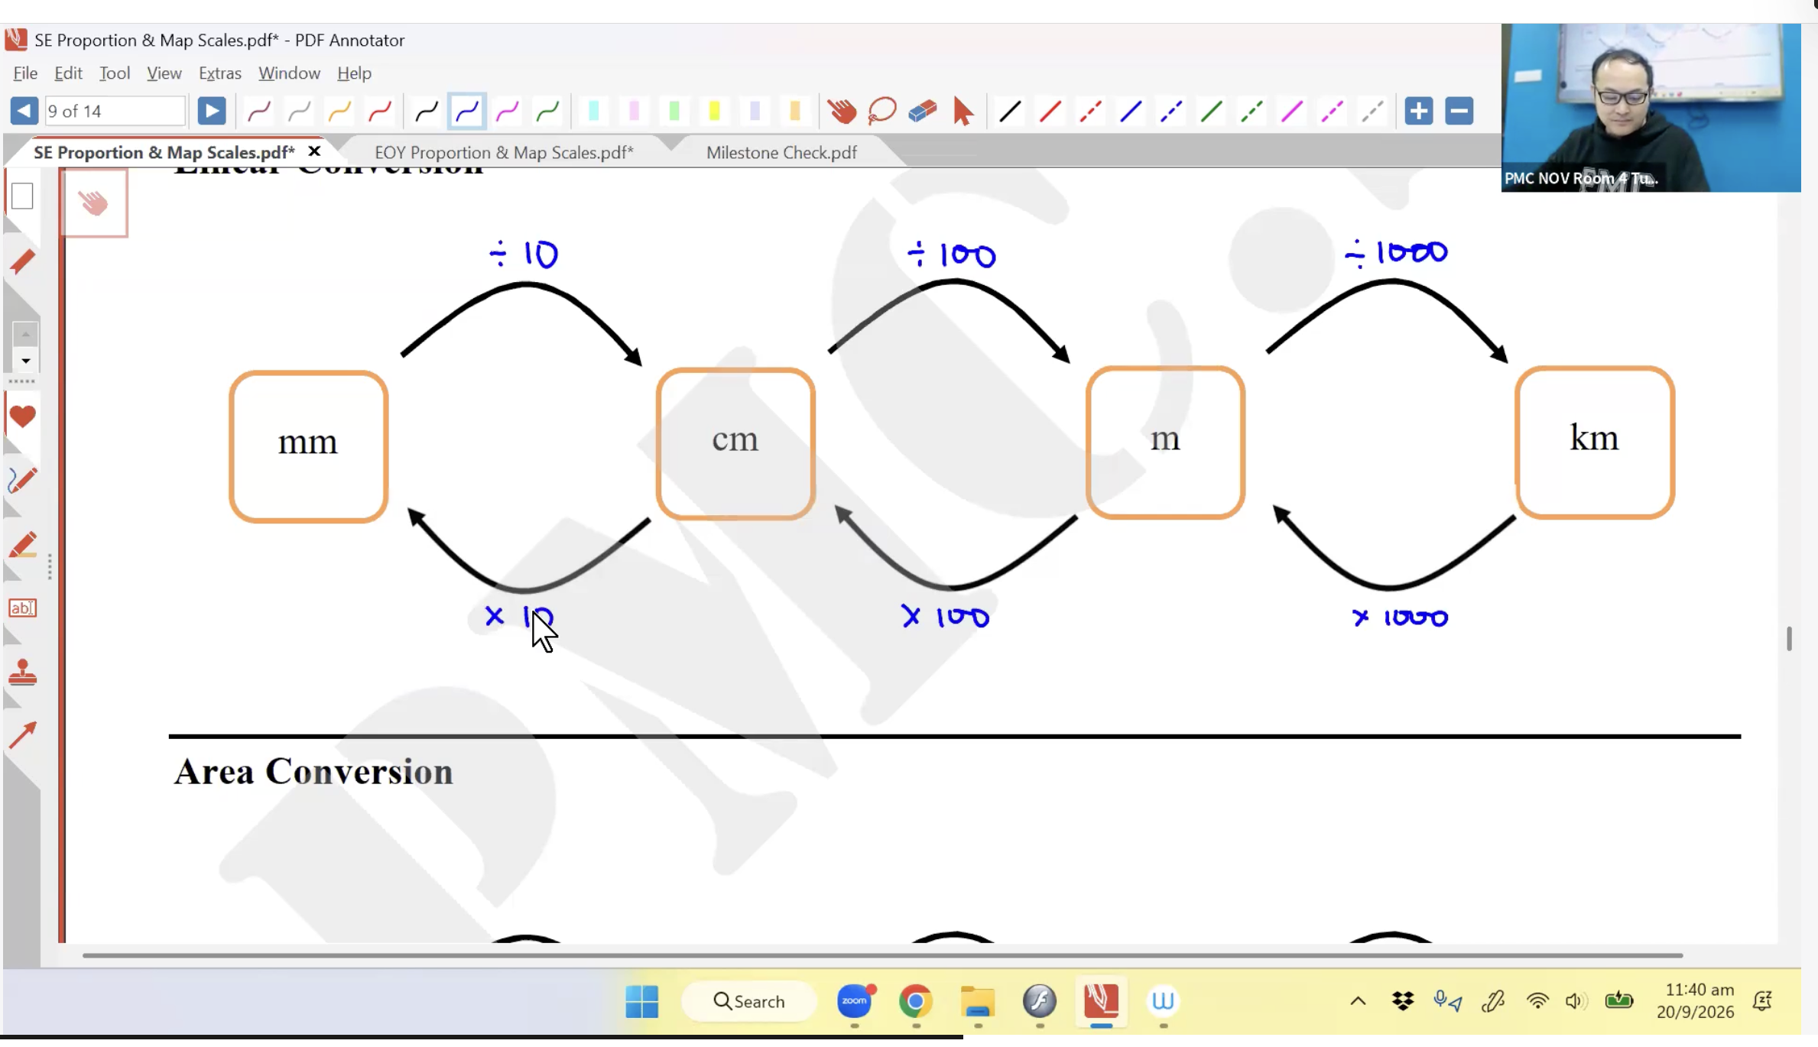Open Favorites heart in left sidebar
The image size is (1818, 1047).
tap(22, 417)
